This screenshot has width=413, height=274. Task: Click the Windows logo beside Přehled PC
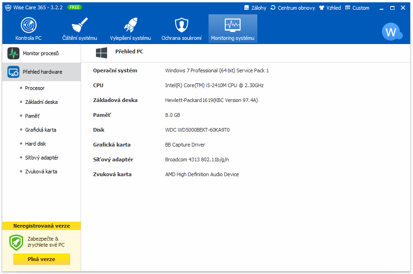(102, 53)
